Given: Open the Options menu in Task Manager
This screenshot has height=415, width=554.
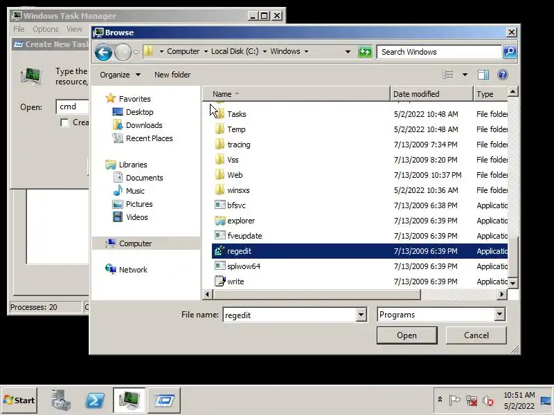Looking at the screenshot, I should click(x=46, y=29).
